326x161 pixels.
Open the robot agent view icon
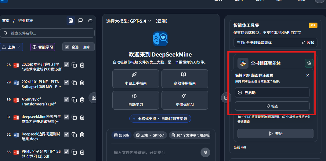[x=90, y=20]
